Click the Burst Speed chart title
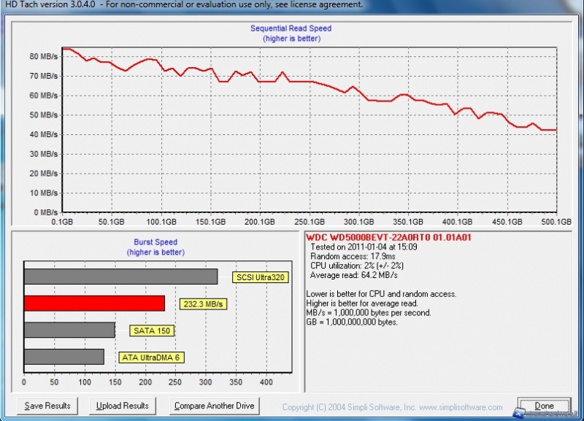 pos(155,242)
